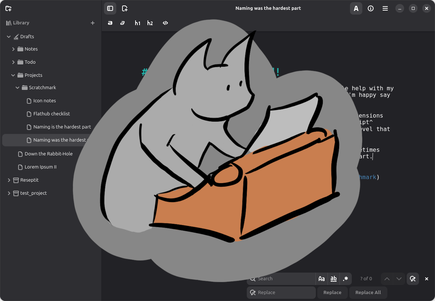The width and height of the screenshot is (435, 301).
Task: Insert a level 2 heading
Action: 150,23
